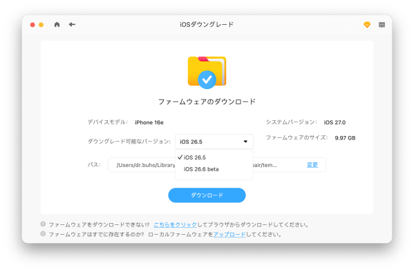Click the back arrow icon
The width and height of the screenshot is (414, 272).
click(x=72, y=25)
